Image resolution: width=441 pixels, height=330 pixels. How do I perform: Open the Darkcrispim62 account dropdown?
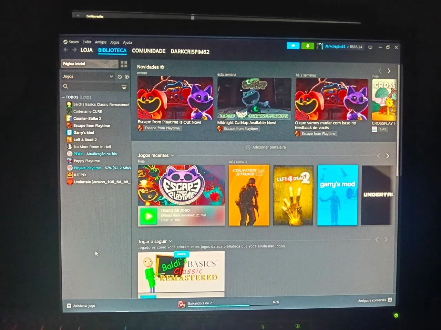(x=336, y=46)
